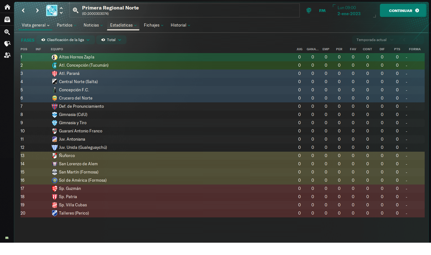Toggle the Total eye view selector
This screenshot has height=255, width=431.
pos(111,40)
